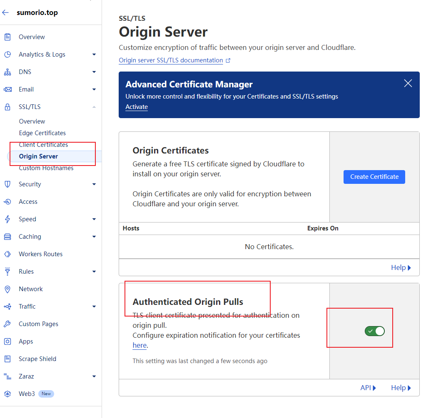The image size is (431, 418).
Task: Collapse the SSL/TLS section arrow
Action: [94, 107]
